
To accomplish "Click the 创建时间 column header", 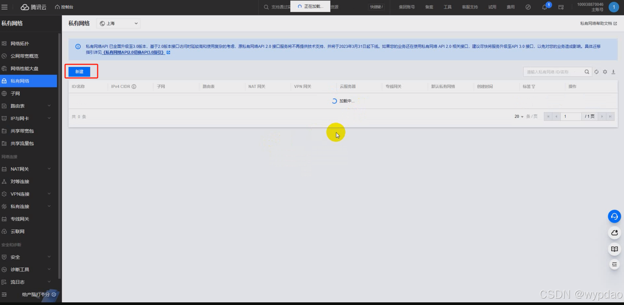I will point(485,87).
